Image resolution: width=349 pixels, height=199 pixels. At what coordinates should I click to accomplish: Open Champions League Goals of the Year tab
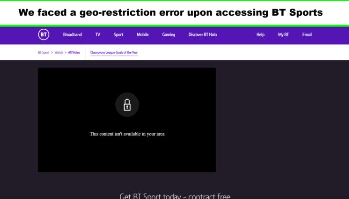(x=114, y=52)
